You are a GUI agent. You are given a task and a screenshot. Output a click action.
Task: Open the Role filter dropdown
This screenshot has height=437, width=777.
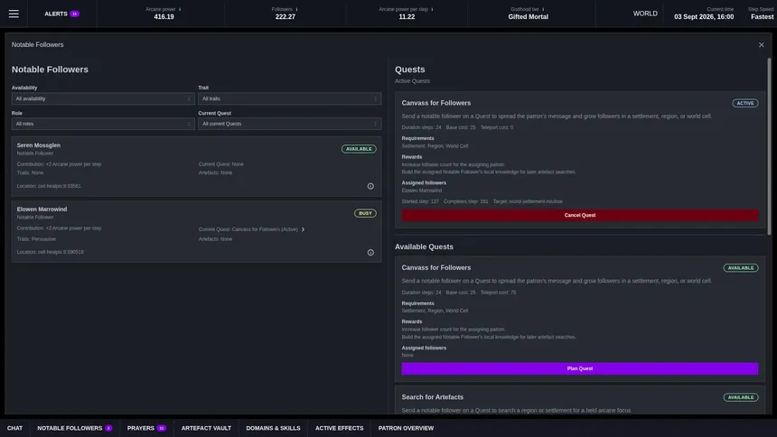coord(103,124)
